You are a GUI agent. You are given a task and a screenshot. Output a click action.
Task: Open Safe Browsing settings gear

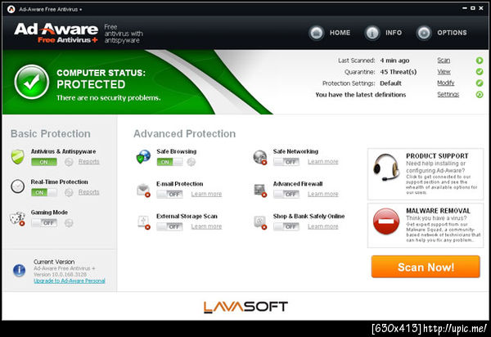[191, 162]
